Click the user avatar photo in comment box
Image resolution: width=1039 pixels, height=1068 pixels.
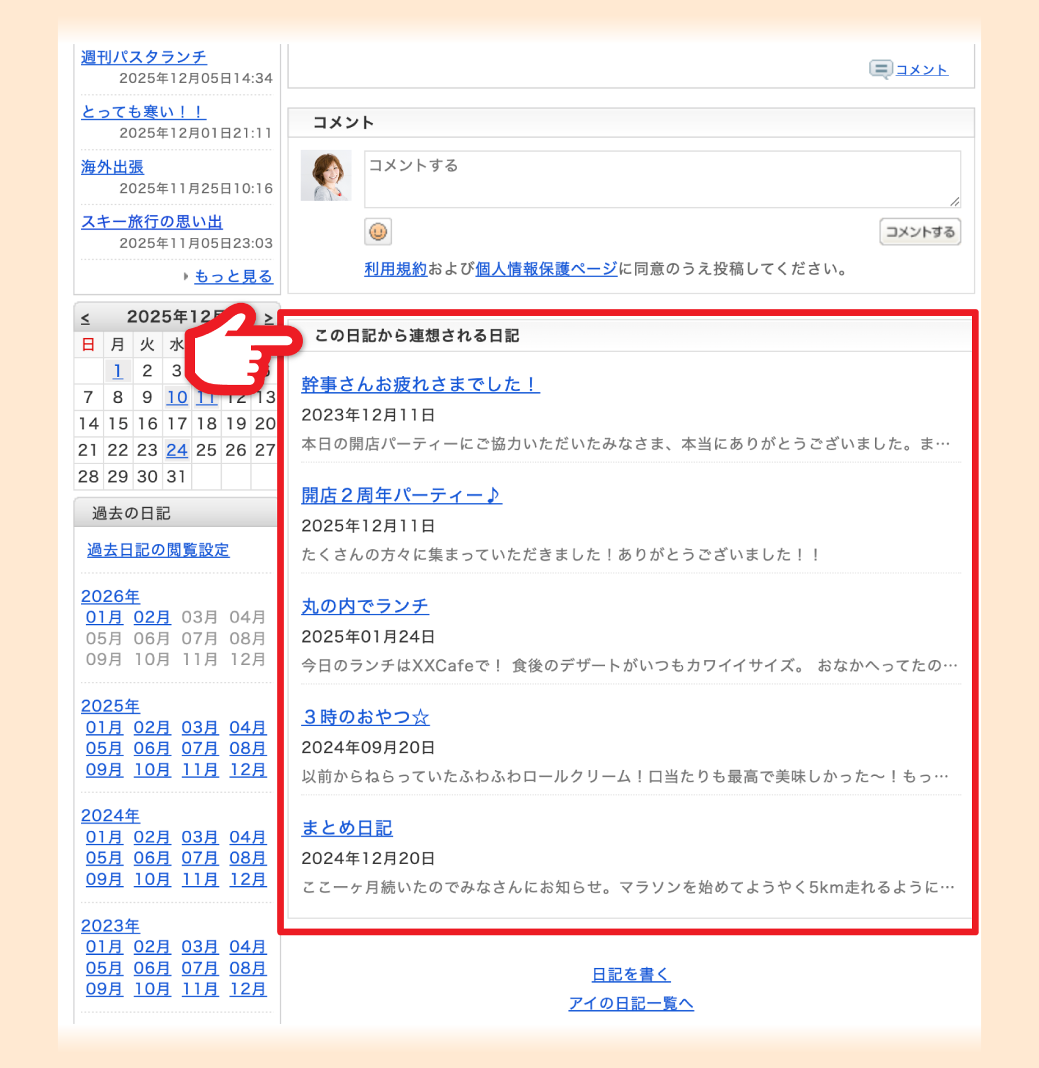click(x=326, y=175)
